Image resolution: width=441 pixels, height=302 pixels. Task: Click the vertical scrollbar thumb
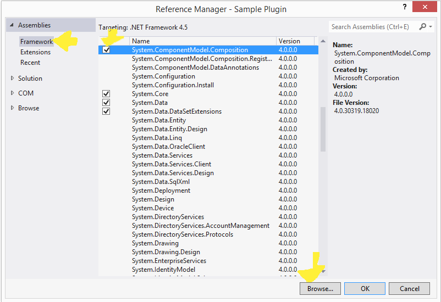[x=323, y=129]
